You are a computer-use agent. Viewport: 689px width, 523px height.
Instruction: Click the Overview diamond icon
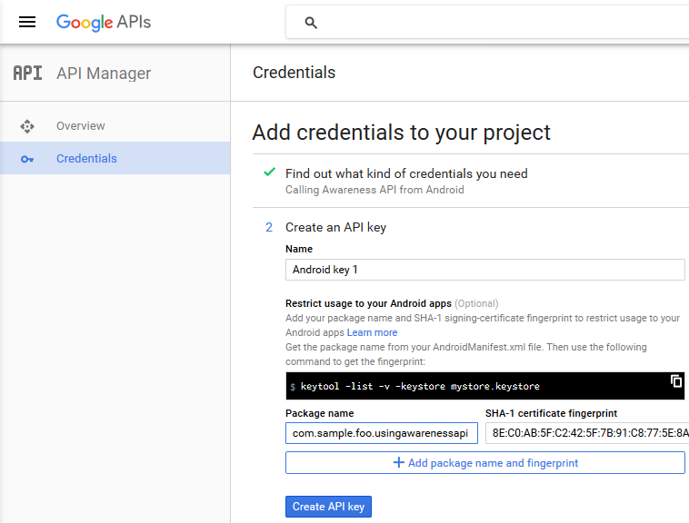point(27,126)
